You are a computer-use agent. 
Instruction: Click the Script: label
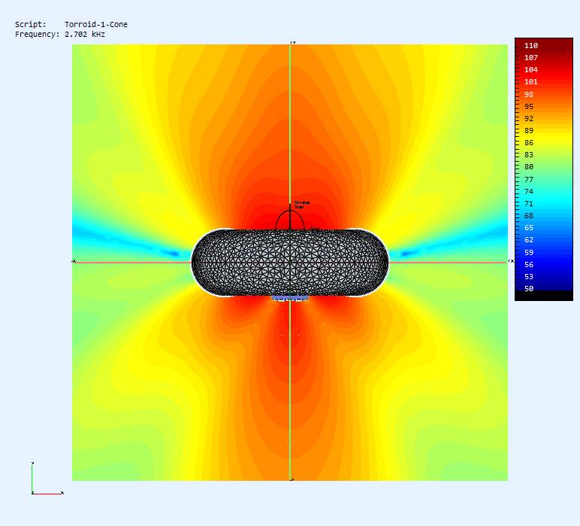(31, 24)
